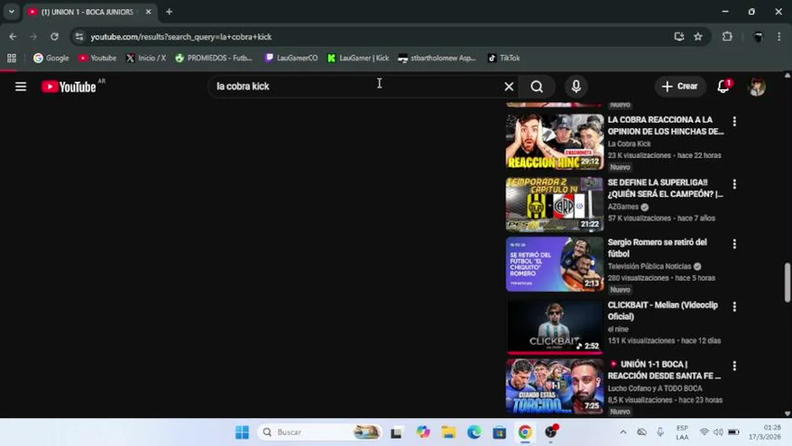792x446 pixels.
Task: Install app icon in address bar
Action: [679, 37]
